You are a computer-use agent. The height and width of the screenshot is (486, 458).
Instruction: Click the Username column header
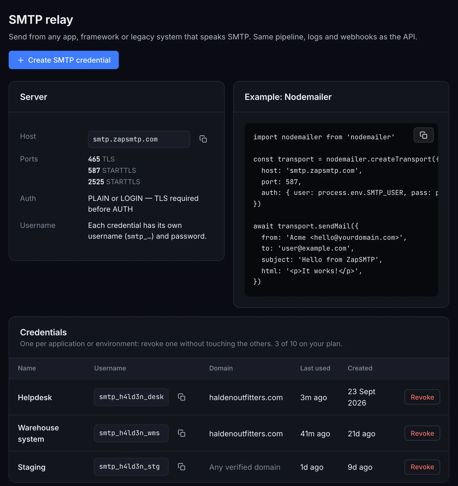pos(110,368)
